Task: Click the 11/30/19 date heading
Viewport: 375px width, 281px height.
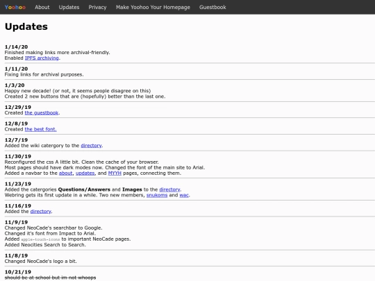Action: pos(18,157)
